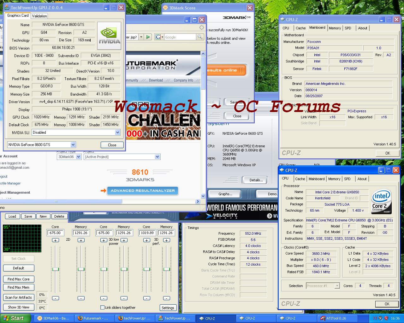
Task: Click the NVIDIA logo in GPU-Z
Action: click(x=109, y=36)
